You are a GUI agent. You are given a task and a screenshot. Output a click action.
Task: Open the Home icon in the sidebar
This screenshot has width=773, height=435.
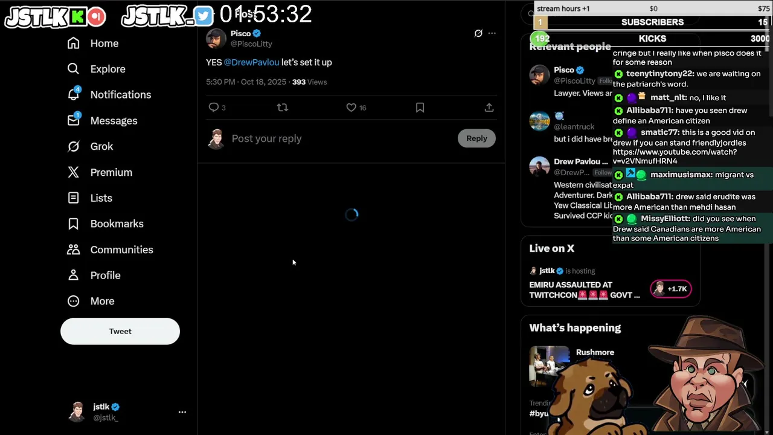click(73, 43)
